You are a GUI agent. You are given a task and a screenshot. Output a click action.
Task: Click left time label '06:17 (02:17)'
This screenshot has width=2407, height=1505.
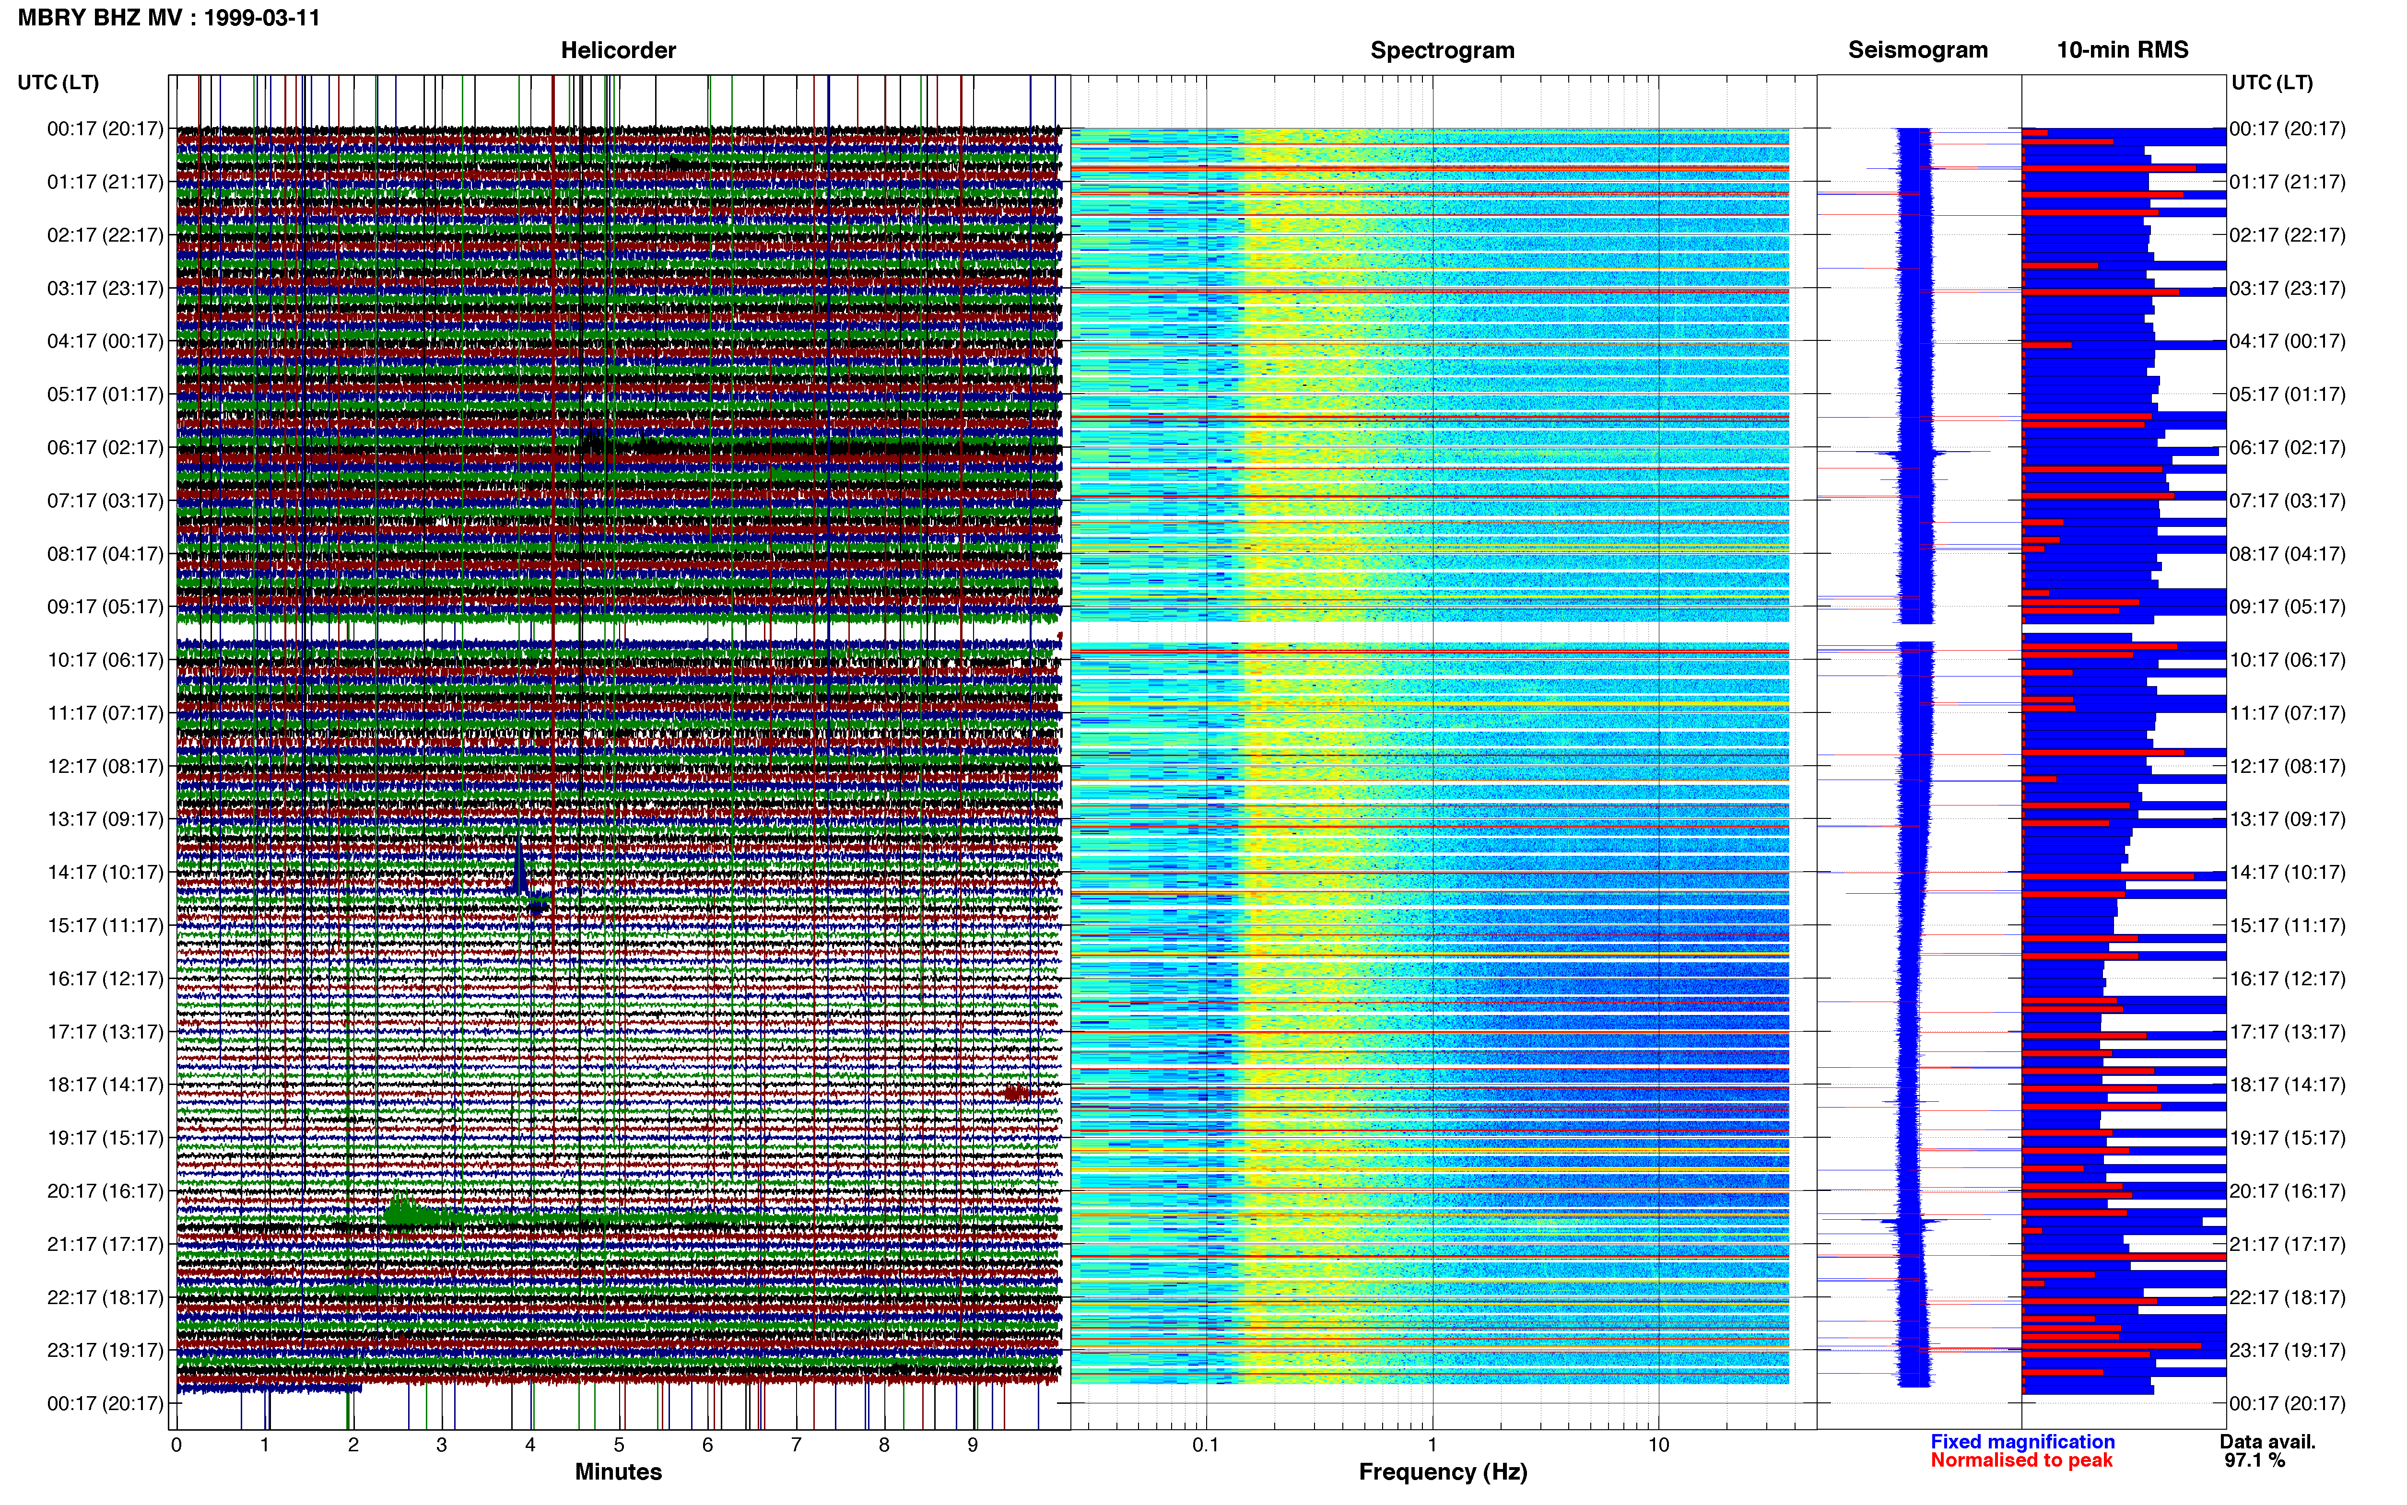(x=106, y=448)
